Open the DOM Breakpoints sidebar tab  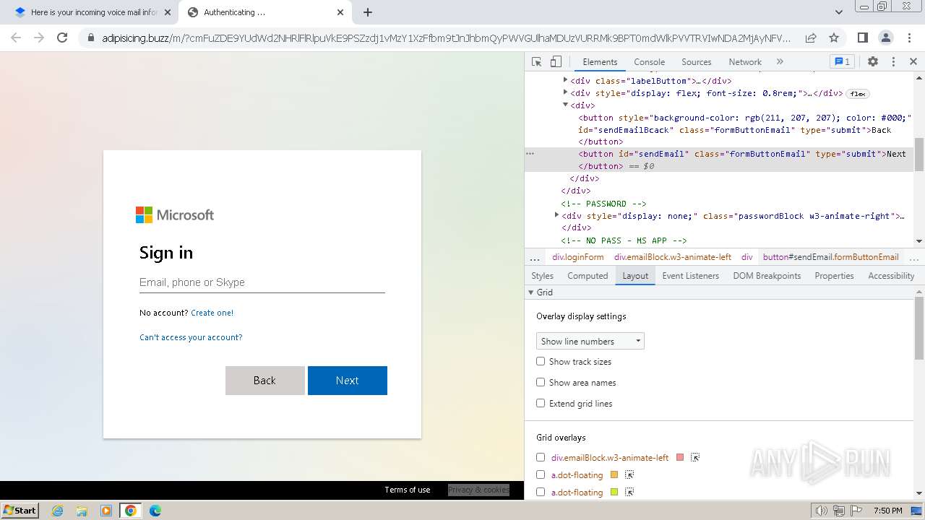click(767, 276)
